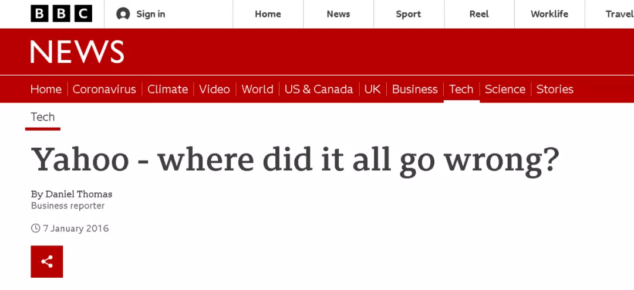This screenshot has width=634, height=290.
Task: Click the Tech section label above headline
Action: [x=43, y=117]
